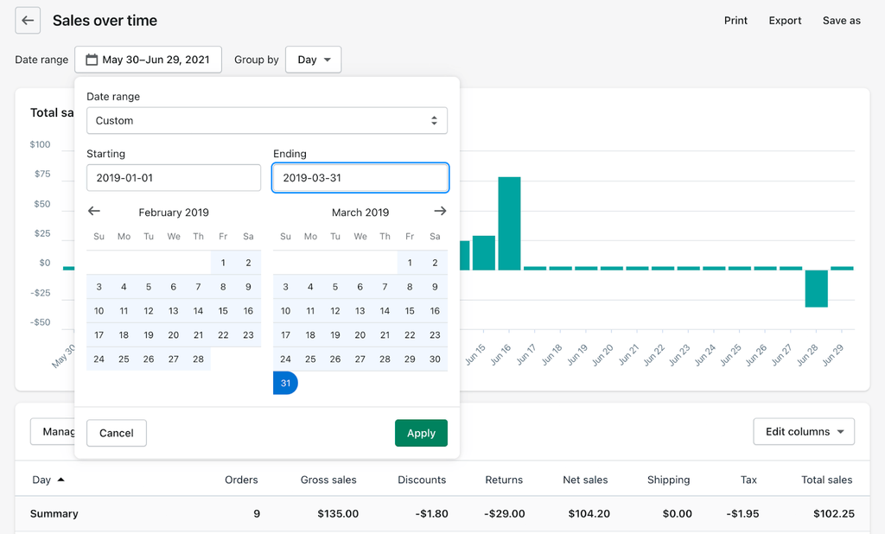Click the Jun 16 sales bar
This screenshot has width=885, height=534.
[x=509, y=223]
